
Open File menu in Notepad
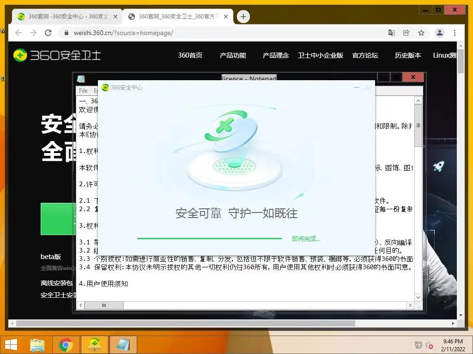tap(83, 91)
